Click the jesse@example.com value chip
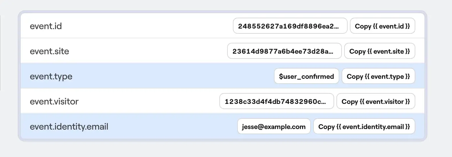 (x=274, y=127)
